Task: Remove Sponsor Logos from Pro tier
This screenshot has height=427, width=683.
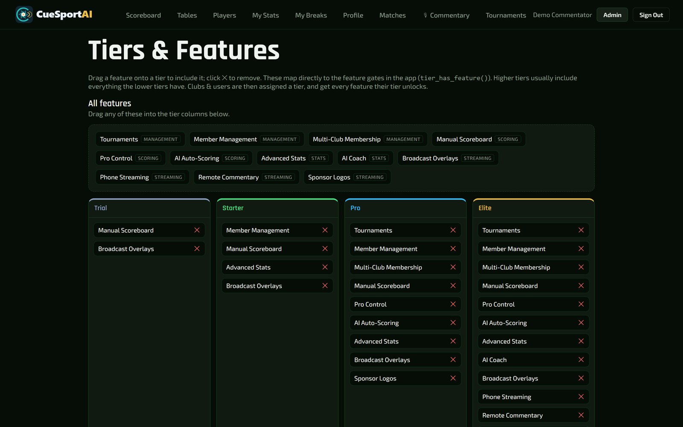Action: (x=453, y=378)
